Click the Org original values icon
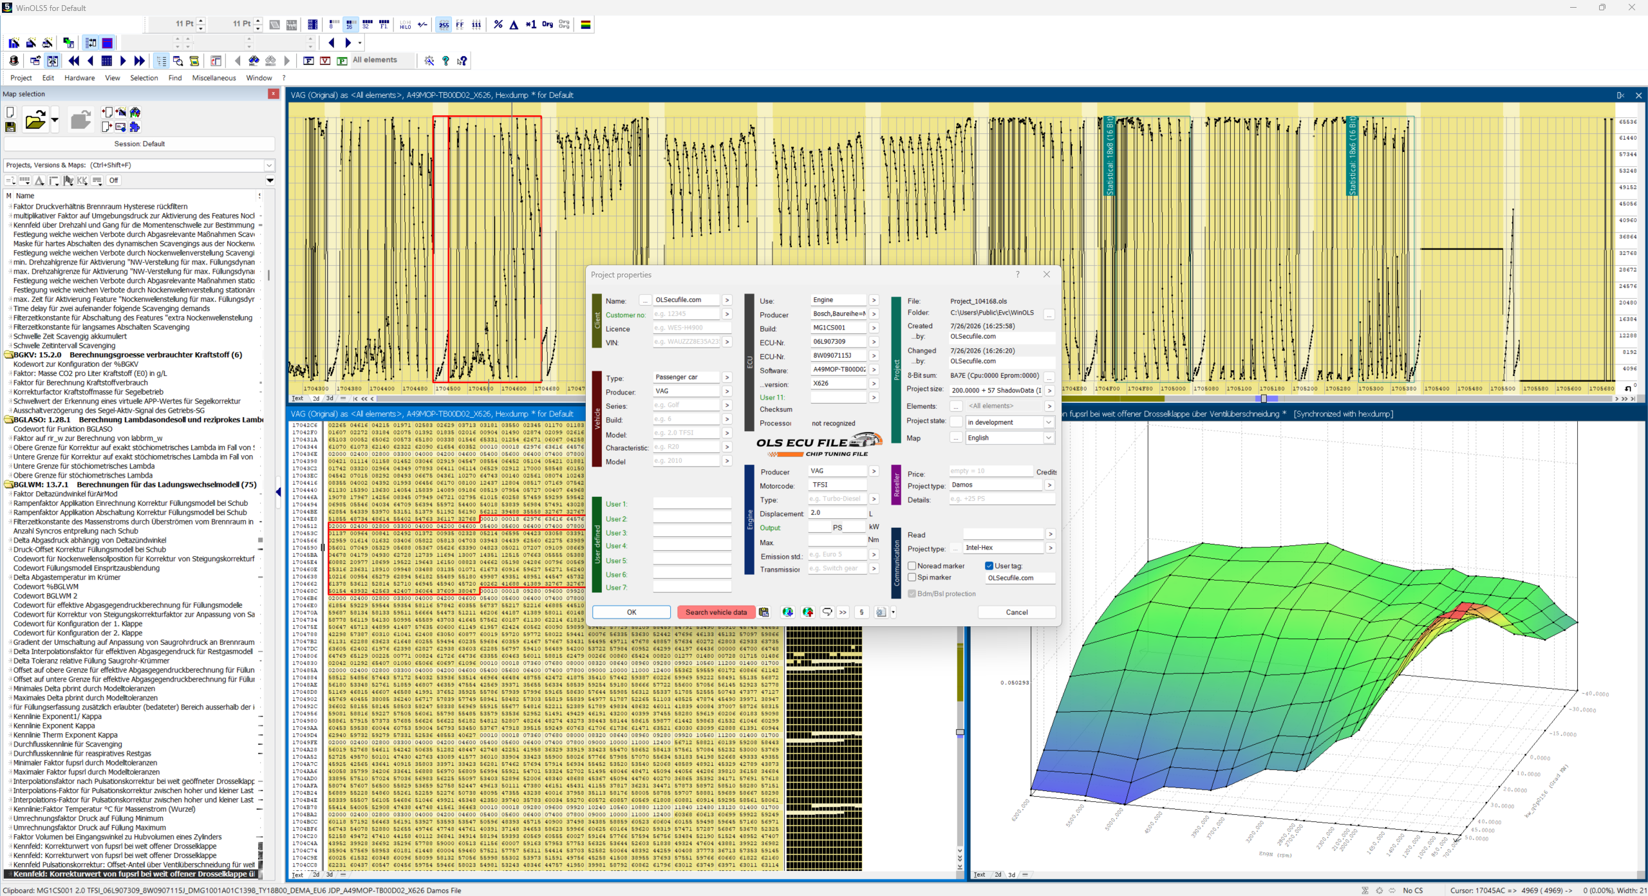This screenshot has height=896, width=1648. [x=547, y=24]
